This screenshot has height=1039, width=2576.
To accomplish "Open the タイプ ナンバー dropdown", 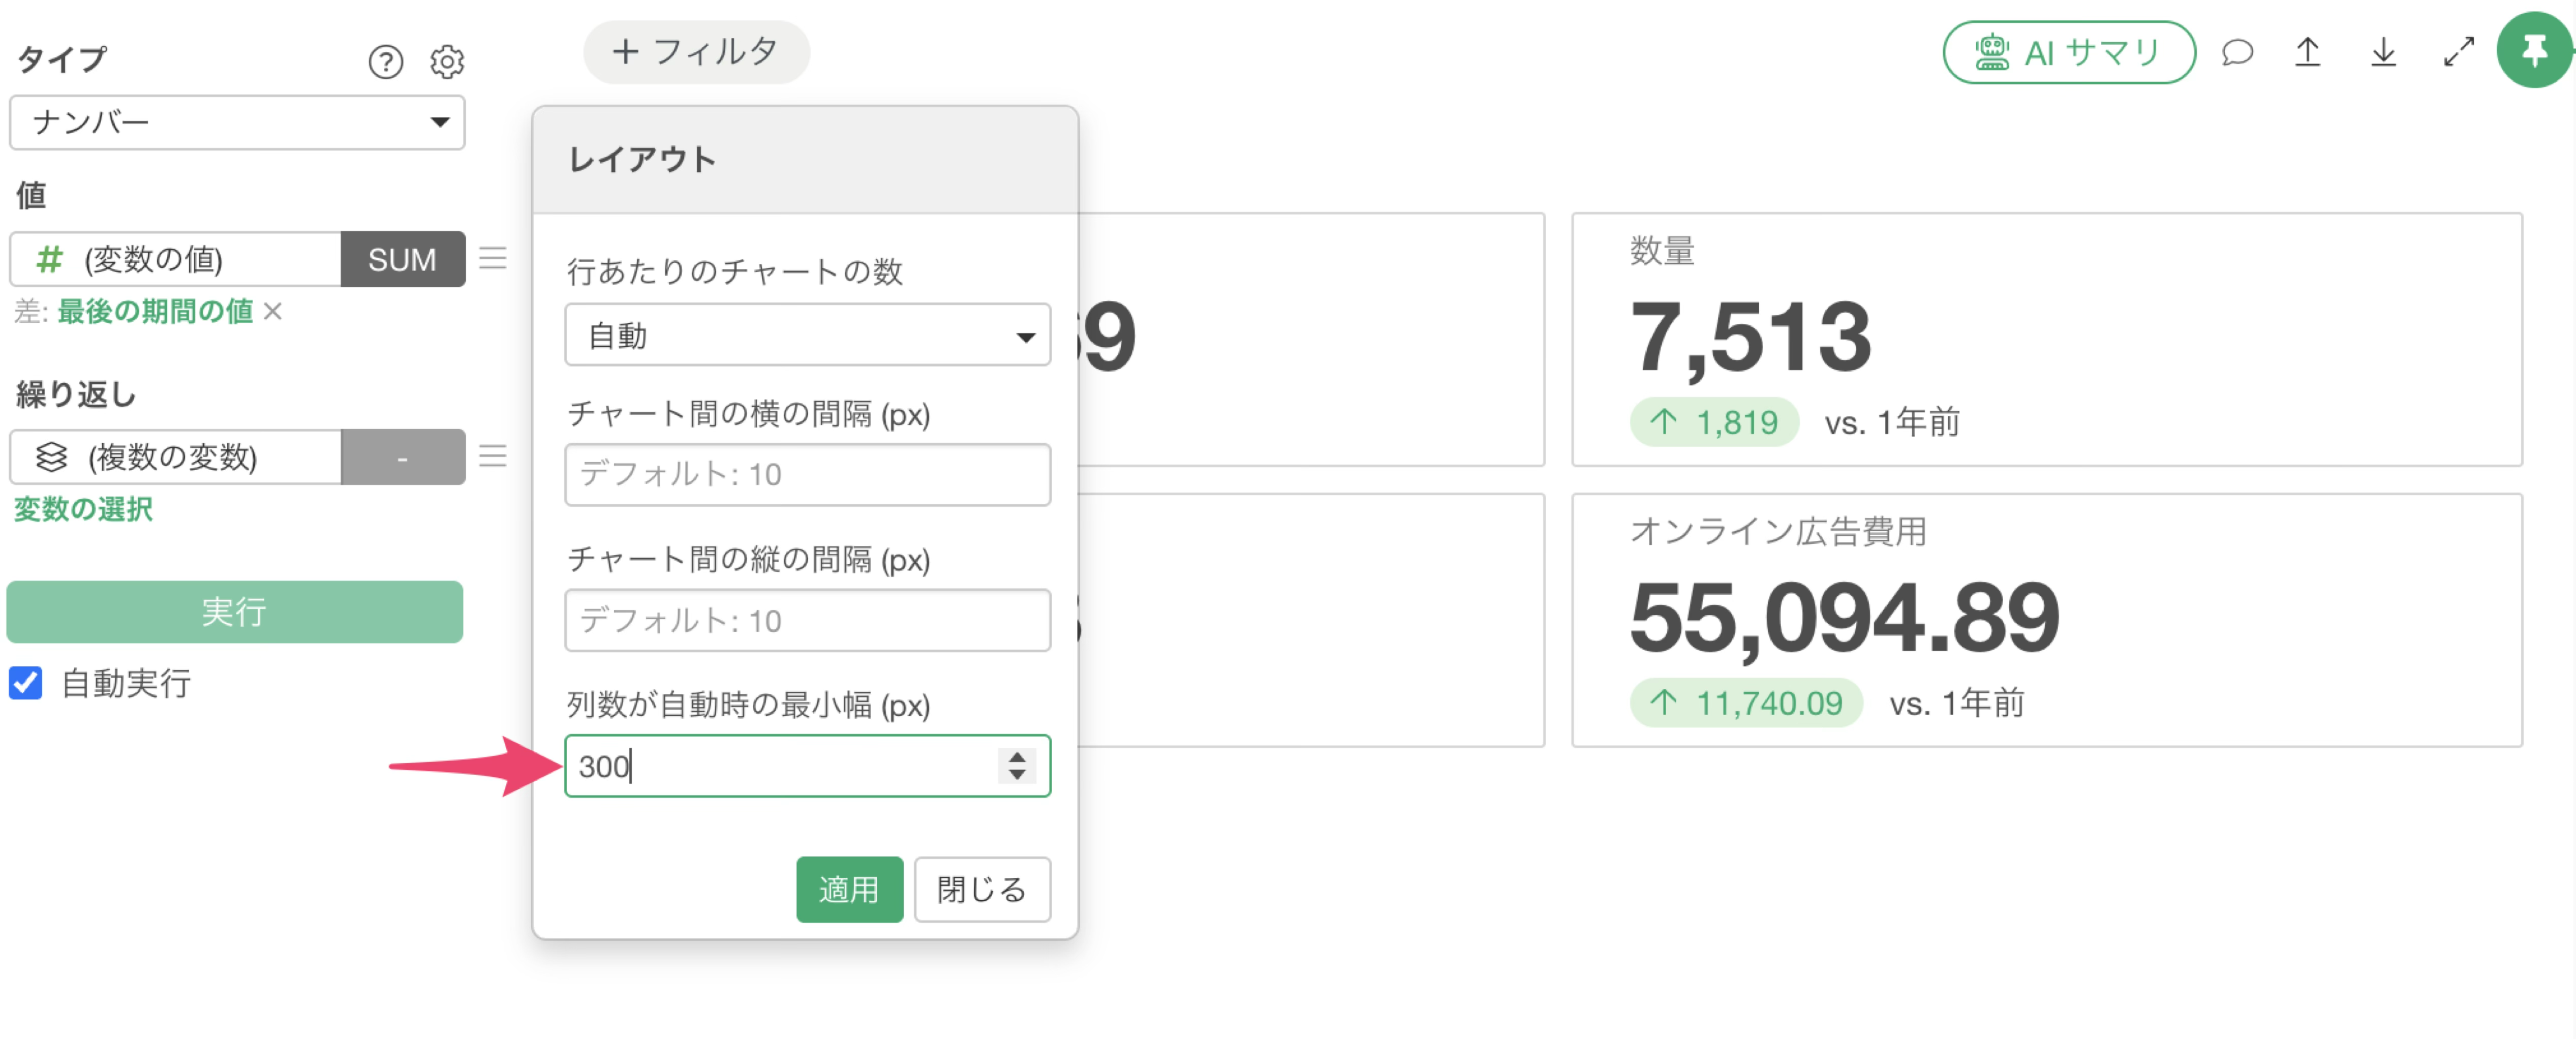I will coord(237,122).
